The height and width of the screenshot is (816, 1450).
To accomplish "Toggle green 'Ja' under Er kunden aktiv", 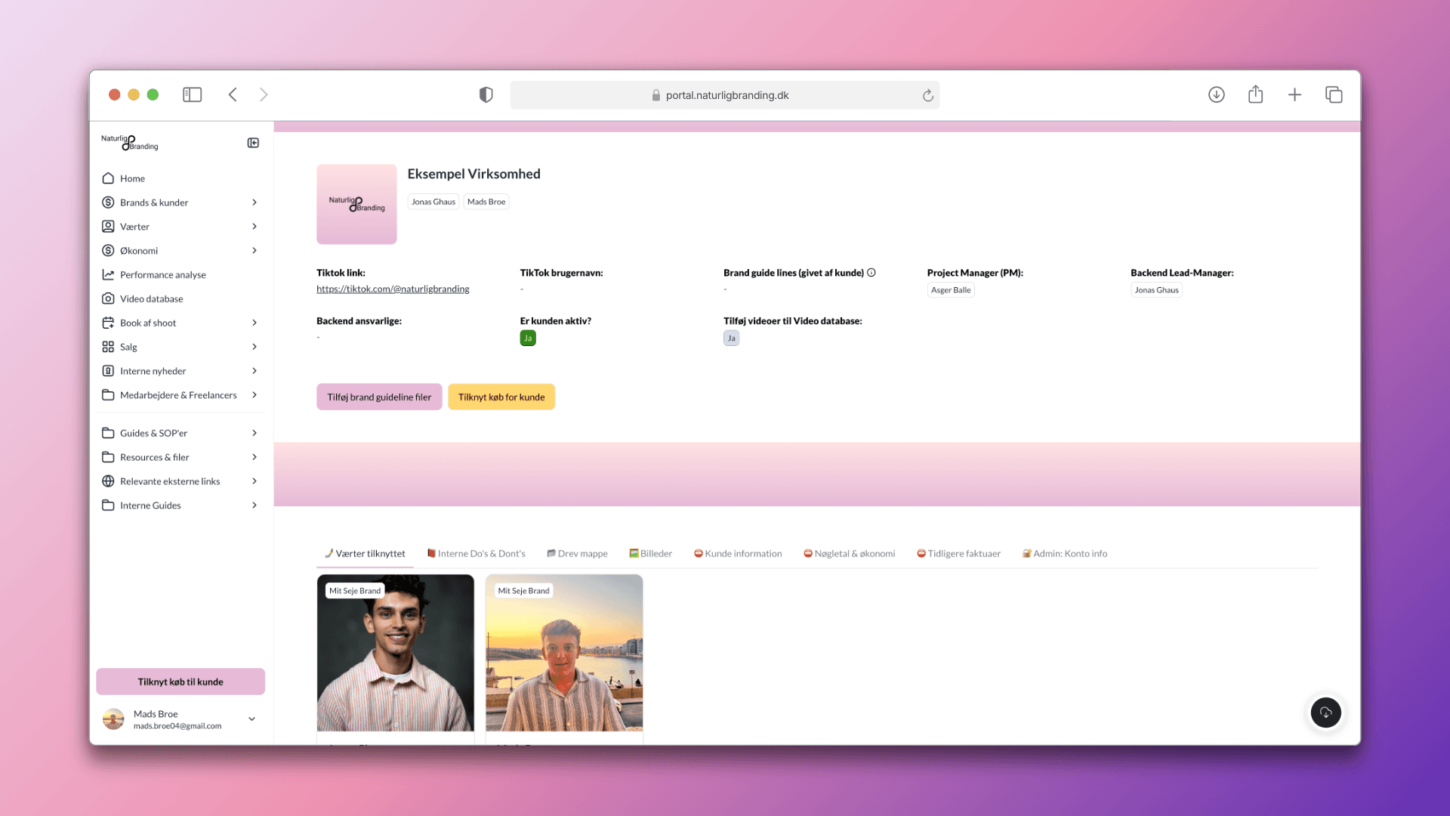I will coord(528,338).
